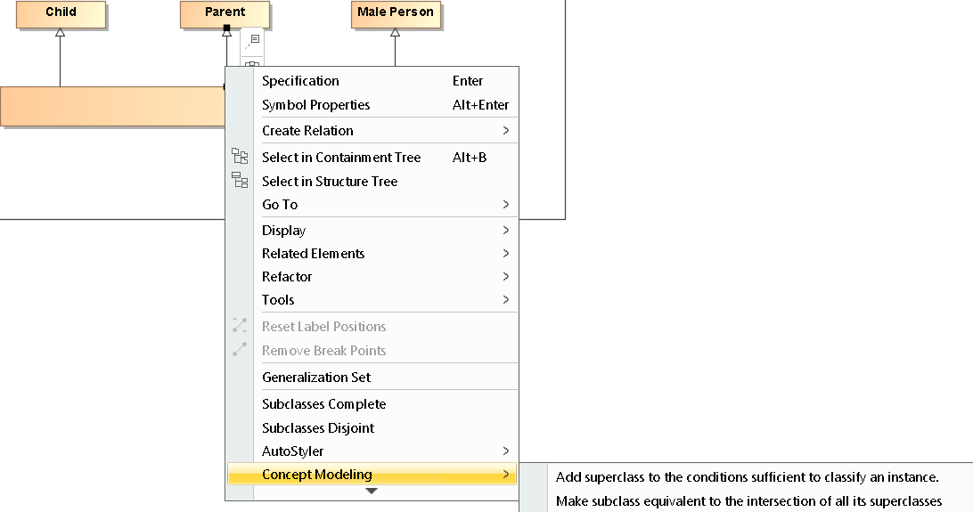This screenshot has height=512, width=973.
Task: Expand the Create Relation submenu
Action: (505, 131)
